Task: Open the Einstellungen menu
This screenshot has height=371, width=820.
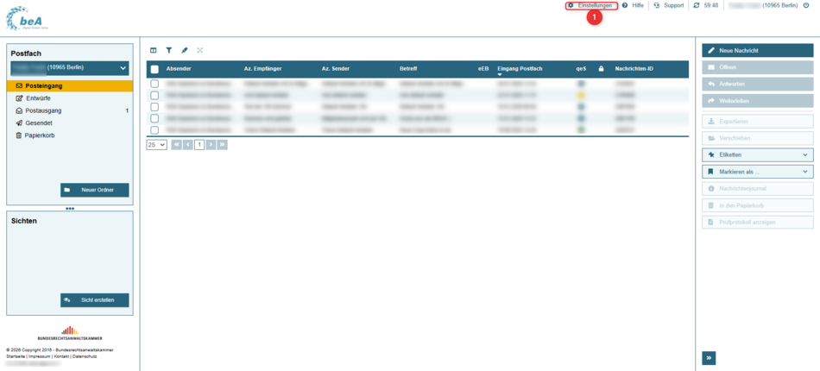Action: 591,6
